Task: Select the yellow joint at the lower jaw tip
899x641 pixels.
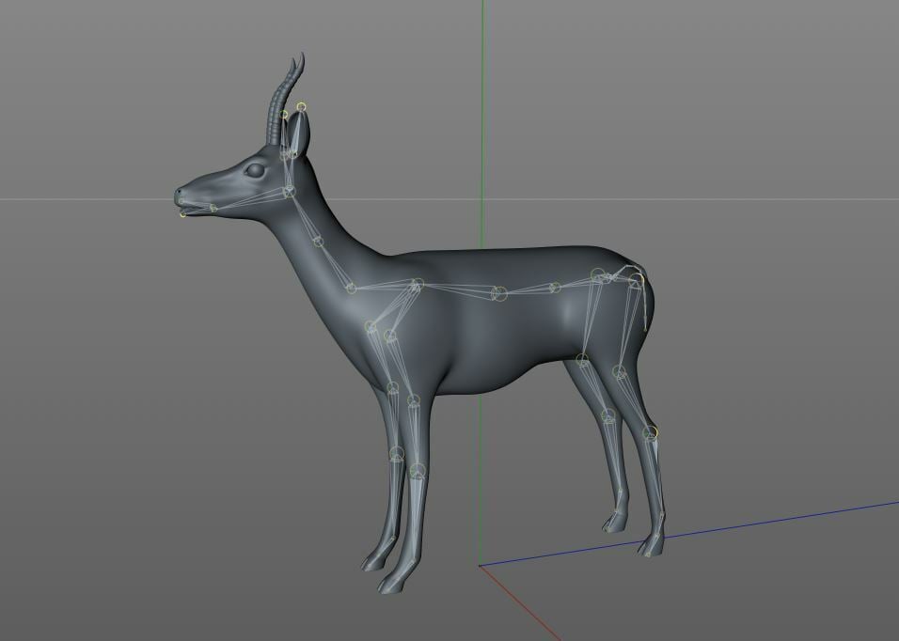Action: pyautogui.click(x=182, y=215)
